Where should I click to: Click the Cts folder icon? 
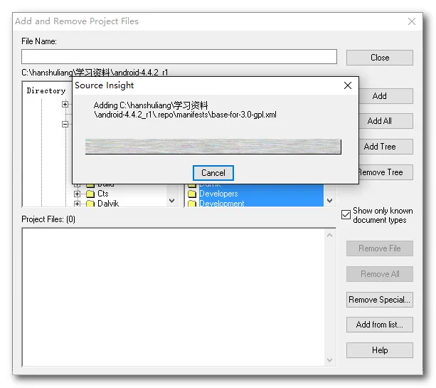coord(90,194)
